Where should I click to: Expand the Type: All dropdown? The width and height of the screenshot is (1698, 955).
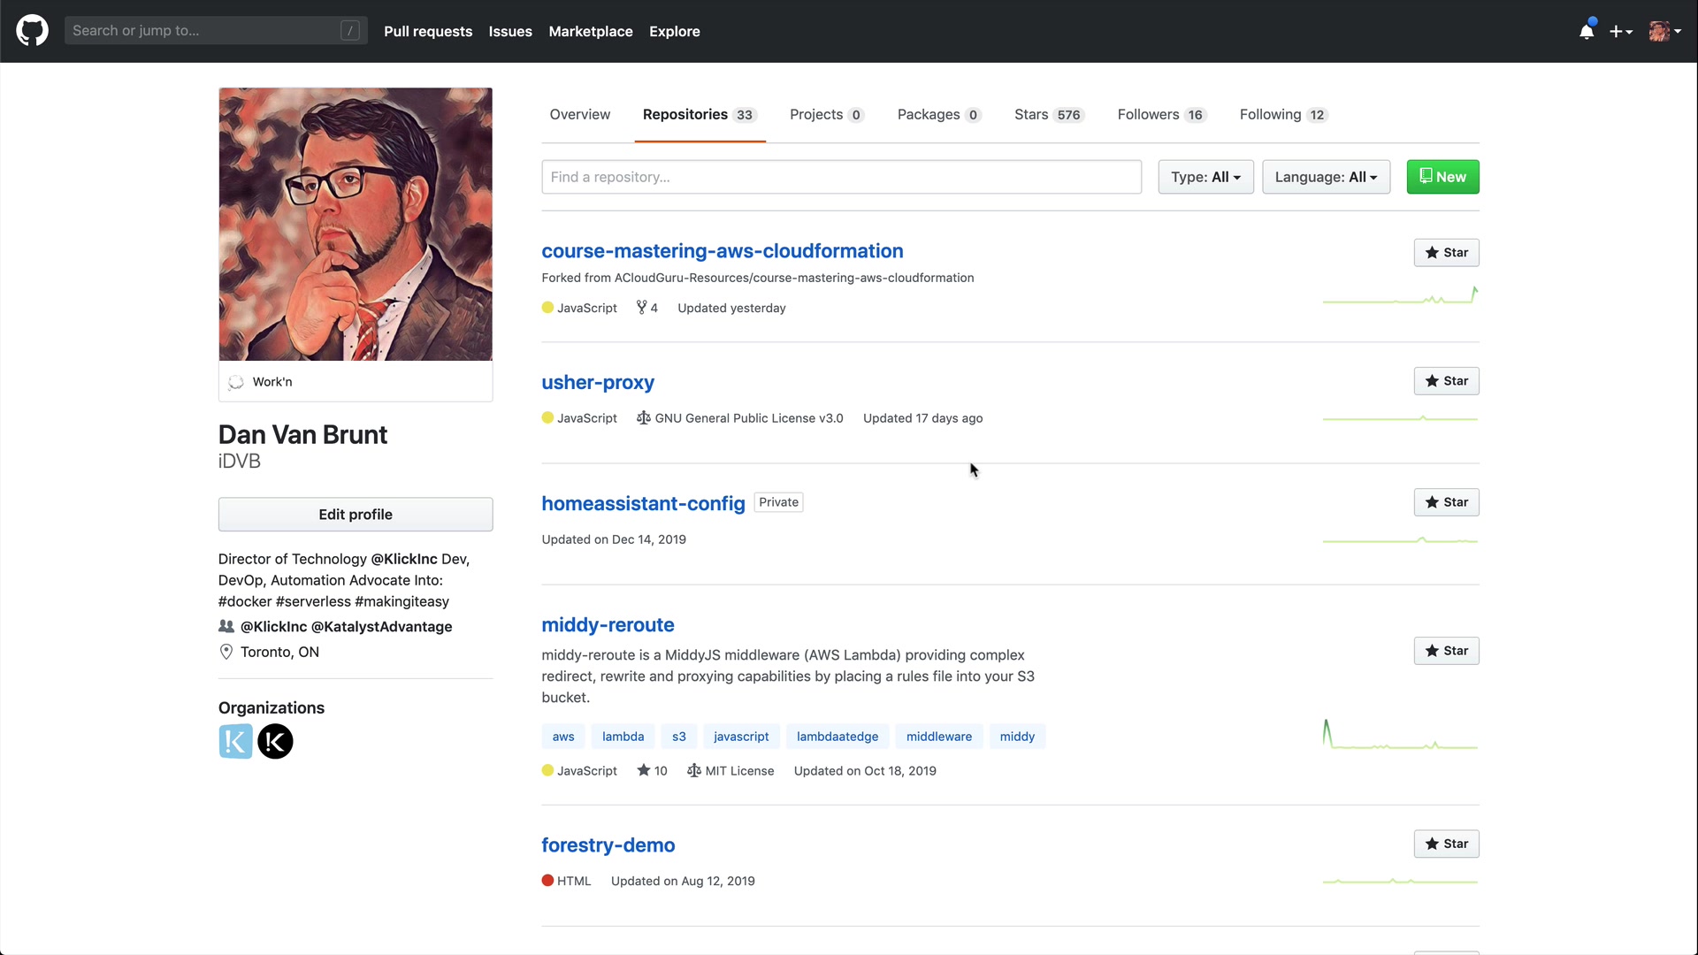pos(1205,177)
